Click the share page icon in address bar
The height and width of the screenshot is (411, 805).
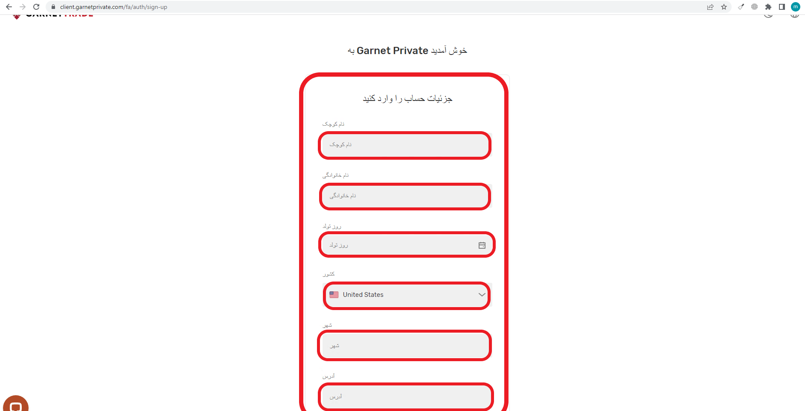710,7
